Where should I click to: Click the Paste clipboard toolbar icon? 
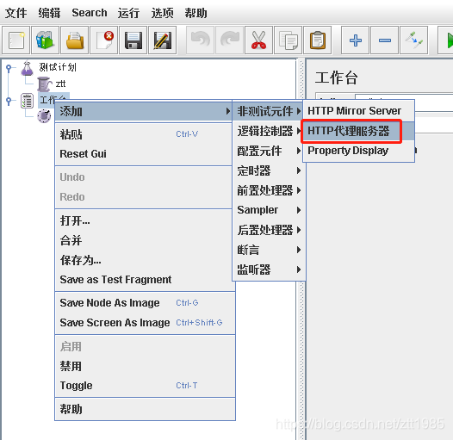click(318, 40)
